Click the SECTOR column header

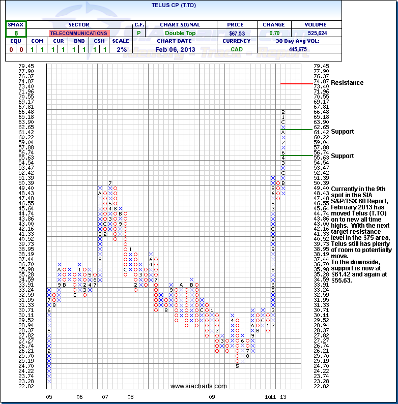[78, 24]
